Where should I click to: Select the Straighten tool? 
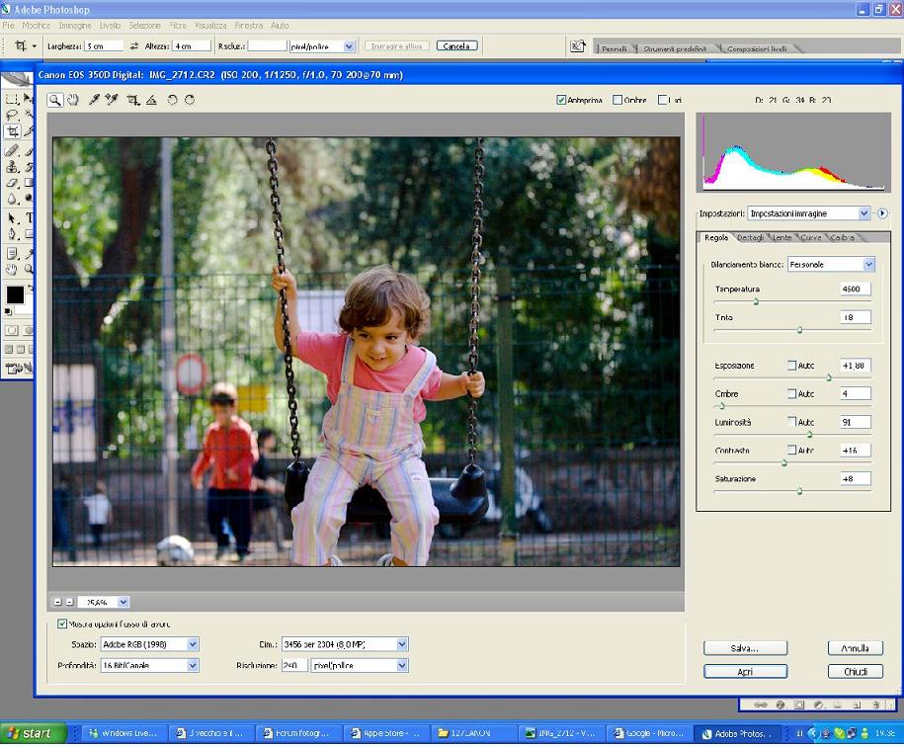pos(151,100)
